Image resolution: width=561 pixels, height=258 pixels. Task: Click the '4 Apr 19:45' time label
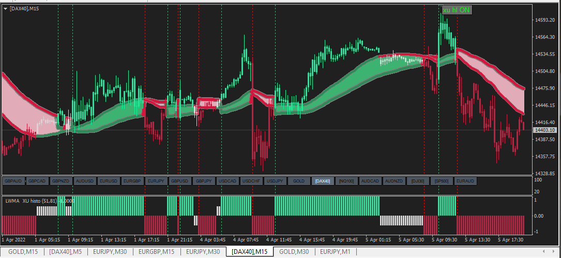pyautogui.click(x=345, y=239)
